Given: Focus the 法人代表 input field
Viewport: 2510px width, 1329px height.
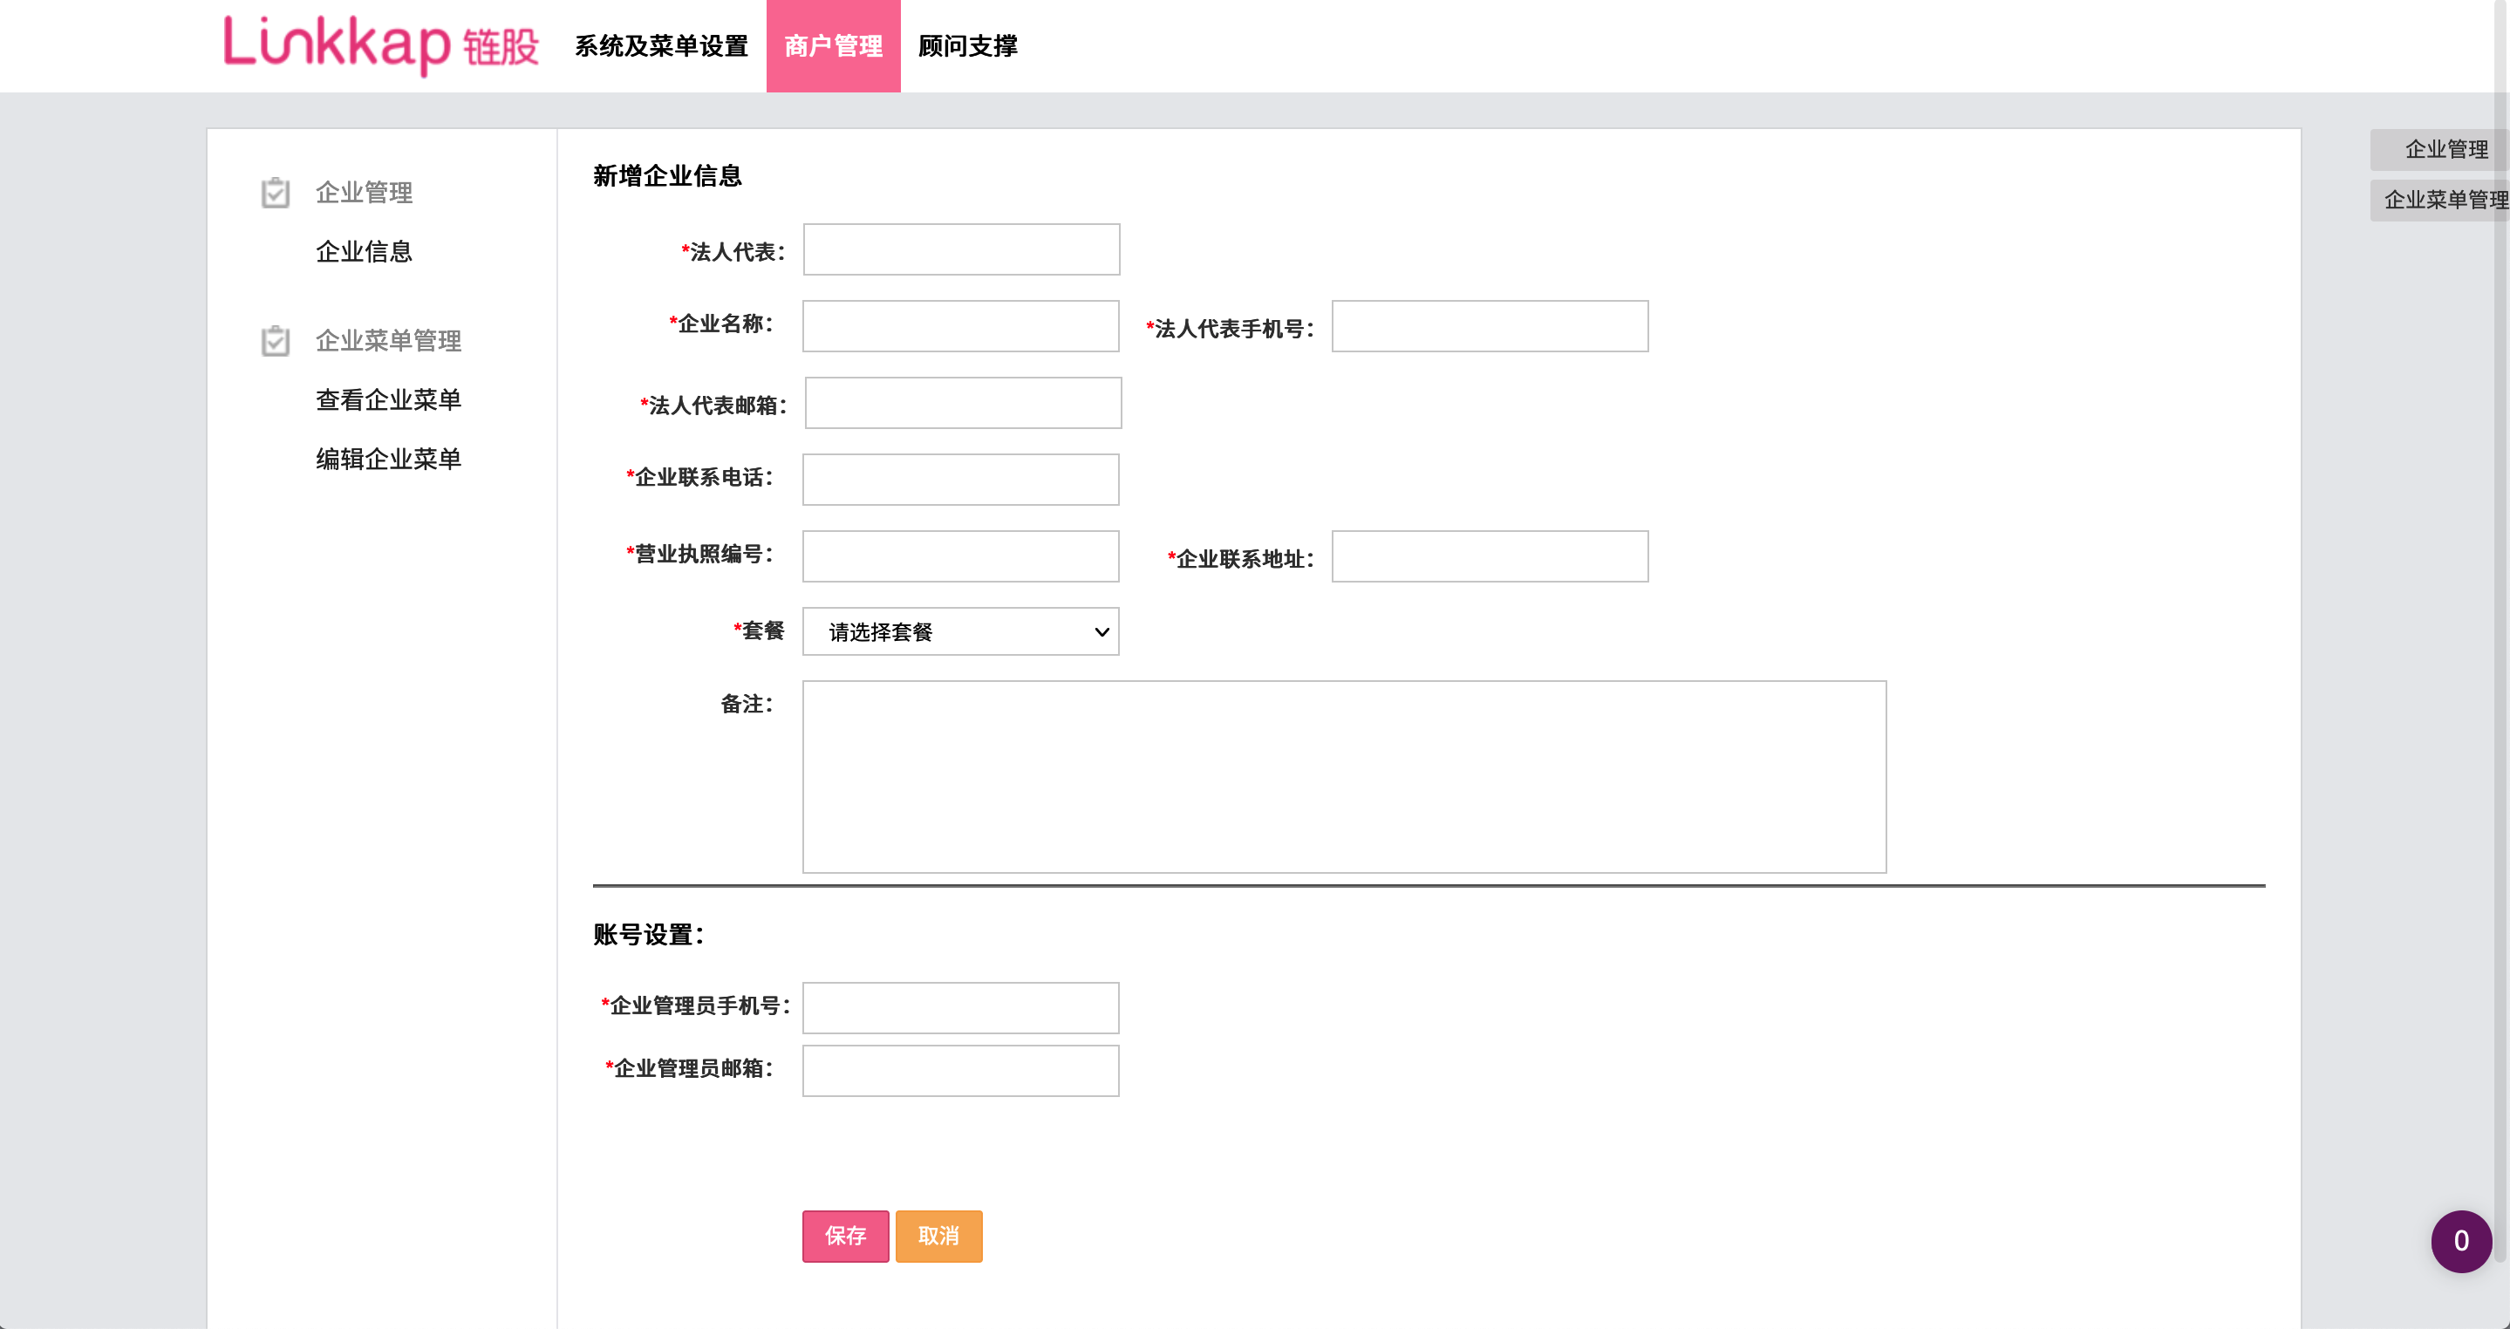Looking at the screenshot, I should click(x=962, y=249).
